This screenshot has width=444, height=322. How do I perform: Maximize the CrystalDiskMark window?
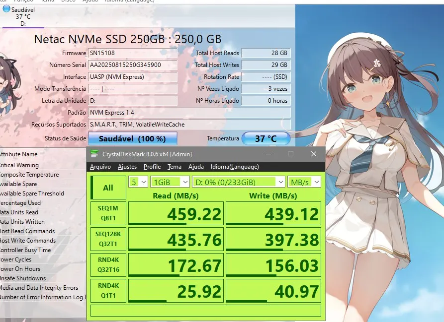click(290, 154)
